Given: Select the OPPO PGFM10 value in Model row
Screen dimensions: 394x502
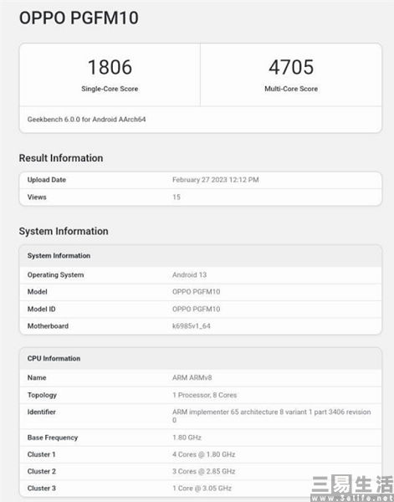Looking at the screenshot, I should (x=197, y=292).
